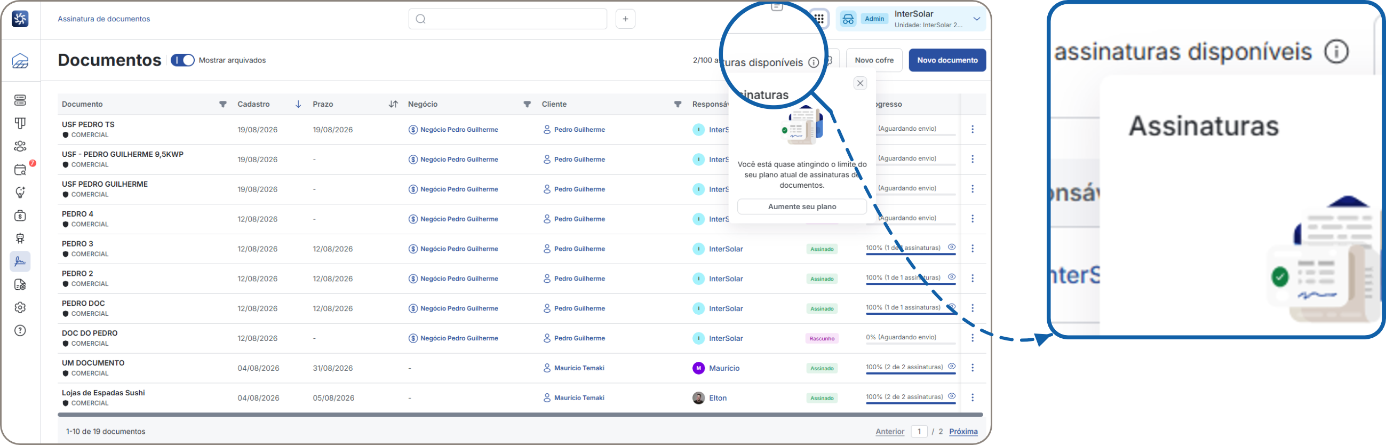Open the three-dot menu for USF PEDRO TS

coord(972,129)
